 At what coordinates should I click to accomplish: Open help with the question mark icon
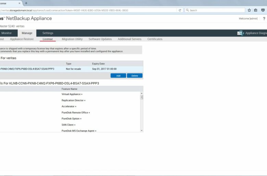point(264,19)
